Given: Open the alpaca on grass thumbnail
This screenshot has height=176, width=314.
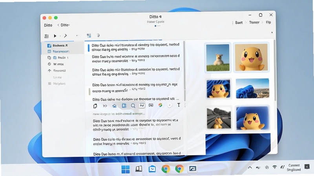Looking at the screenshot, I should click(218, 57).
